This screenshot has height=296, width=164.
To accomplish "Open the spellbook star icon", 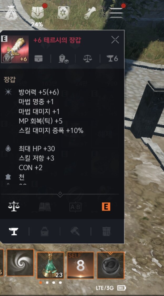I will click(64, 13).
